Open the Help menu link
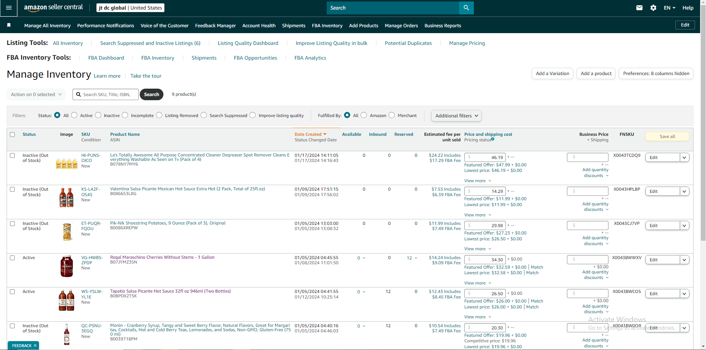706x350 pixels. point(688,8)
